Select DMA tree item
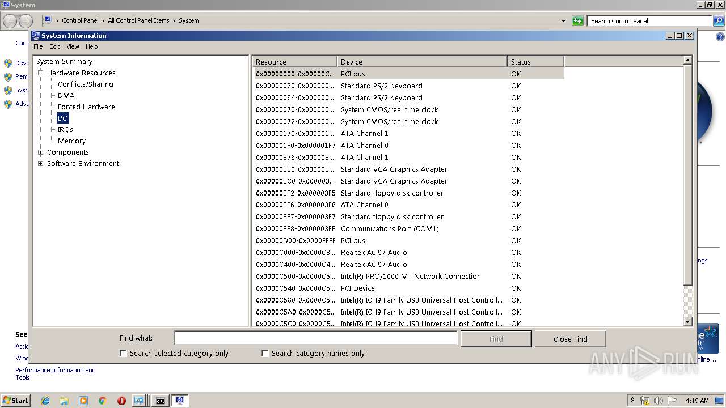Viewport: 726px width, 408px height. pyautogui.click(x=66, y=96)
